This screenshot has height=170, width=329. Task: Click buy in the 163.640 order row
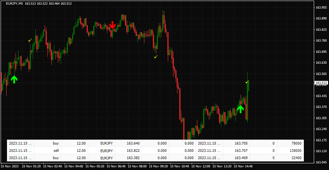56,143
